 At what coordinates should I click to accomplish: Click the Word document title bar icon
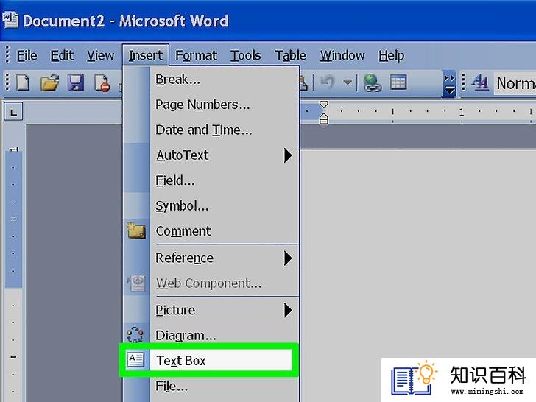10,20
